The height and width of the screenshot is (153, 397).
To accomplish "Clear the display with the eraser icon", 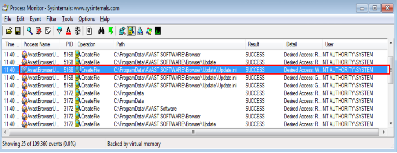I will point(47,31).
